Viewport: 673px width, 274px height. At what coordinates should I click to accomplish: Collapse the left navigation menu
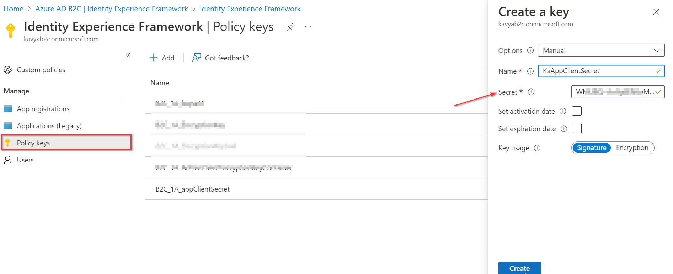(128, 55)
